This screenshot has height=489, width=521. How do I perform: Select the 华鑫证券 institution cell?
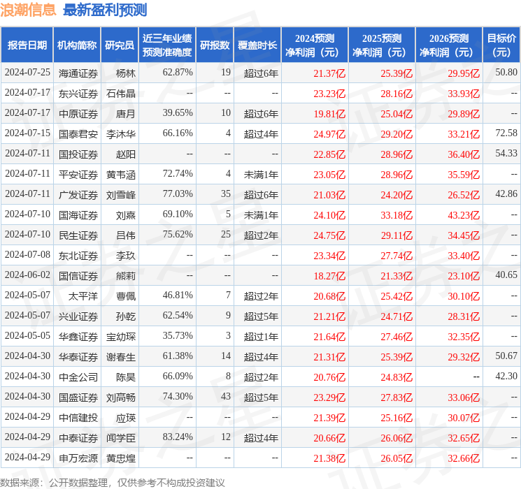[78, 337]
